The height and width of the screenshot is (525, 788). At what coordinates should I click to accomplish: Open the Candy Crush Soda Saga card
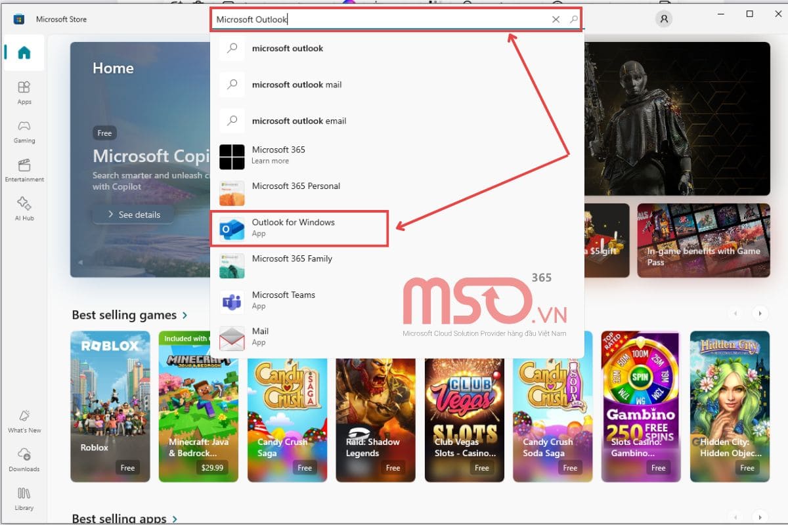coord(553,406)
